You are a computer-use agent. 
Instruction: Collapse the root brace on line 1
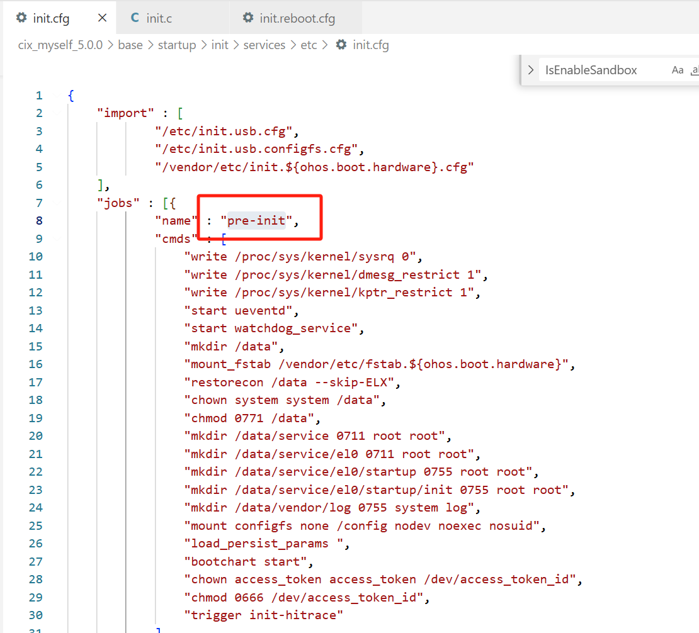click(57, 96)
